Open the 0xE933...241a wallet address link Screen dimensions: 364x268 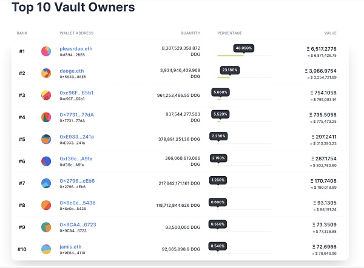tap(76, 137)
